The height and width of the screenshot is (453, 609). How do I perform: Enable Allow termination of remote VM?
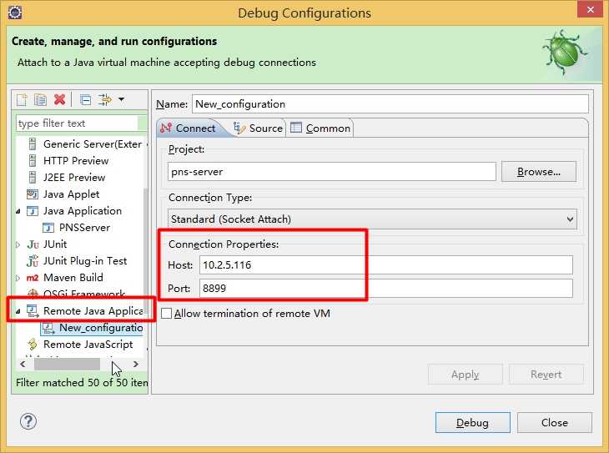click(x=166, y=313)
